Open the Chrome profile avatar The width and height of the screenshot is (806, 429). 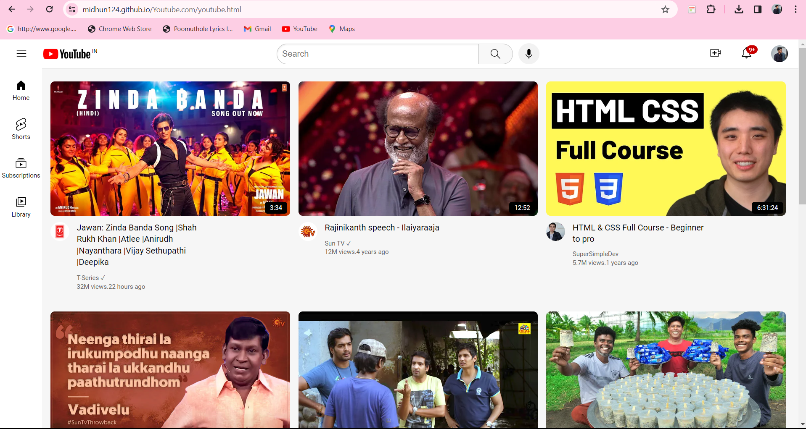(x=777, y=9)
